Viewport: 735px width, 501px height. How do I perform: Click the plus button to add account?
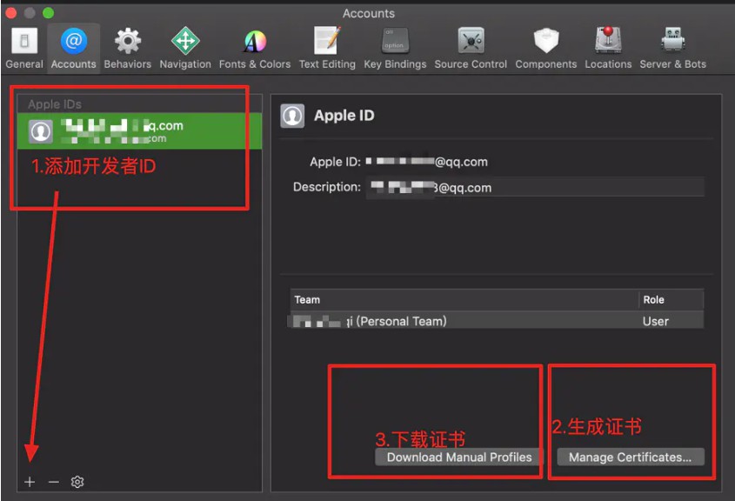tap(30, 482)
